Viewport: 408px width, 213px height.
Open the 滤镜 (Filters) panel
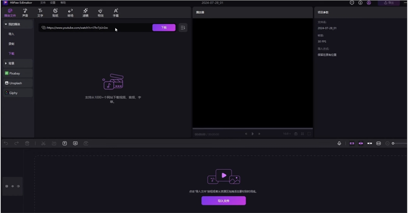[85, 12]
